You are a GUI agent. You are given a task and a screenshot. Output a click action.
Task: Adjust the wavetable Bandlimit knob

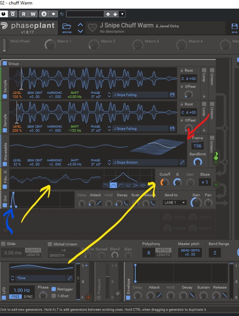coord(198,162)
